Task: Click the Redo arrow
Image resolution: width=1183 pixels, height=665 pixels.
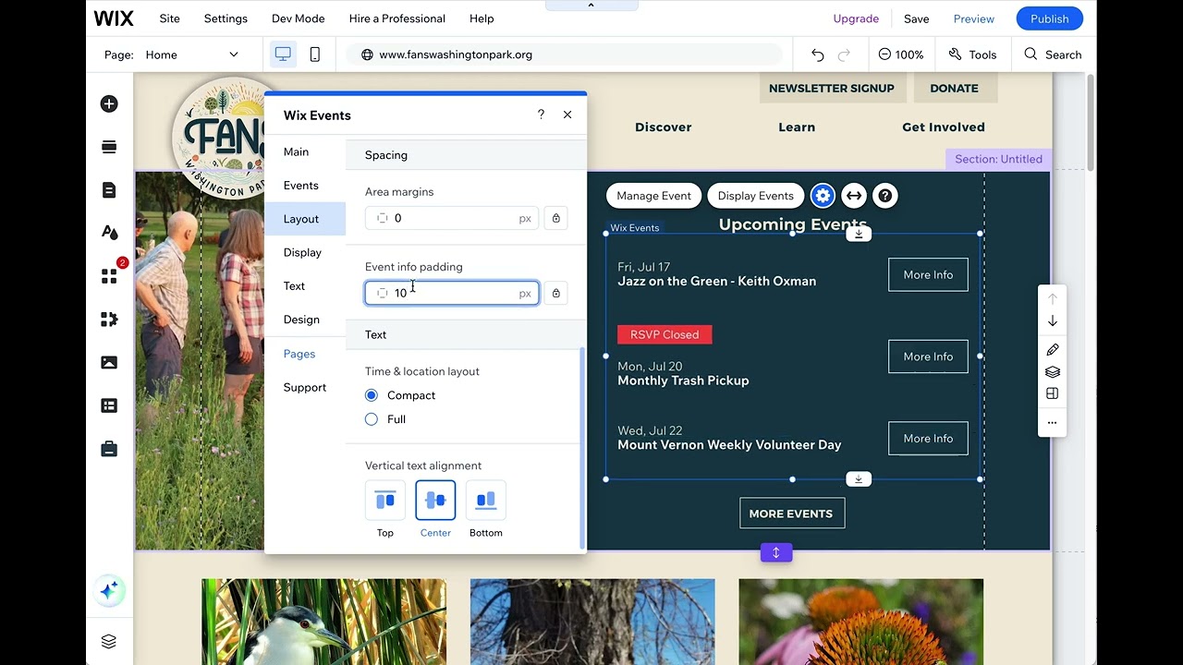Action: coord(844,54)
